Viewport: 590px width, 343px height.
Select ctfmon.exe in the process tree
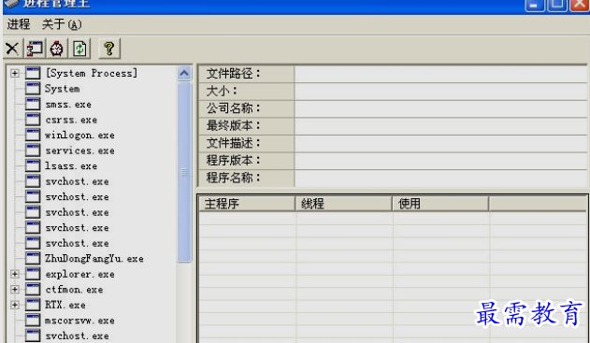pyautogui.click(x=74, y=290)
